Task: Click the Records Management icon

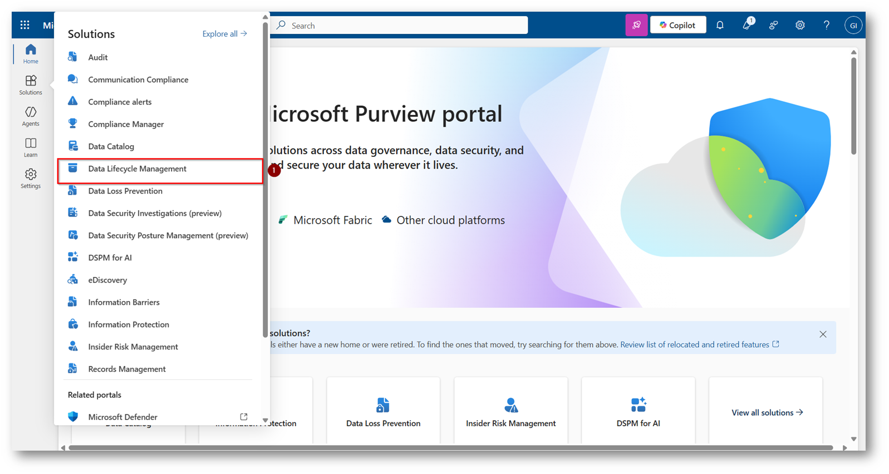Action: pos(73,368)
